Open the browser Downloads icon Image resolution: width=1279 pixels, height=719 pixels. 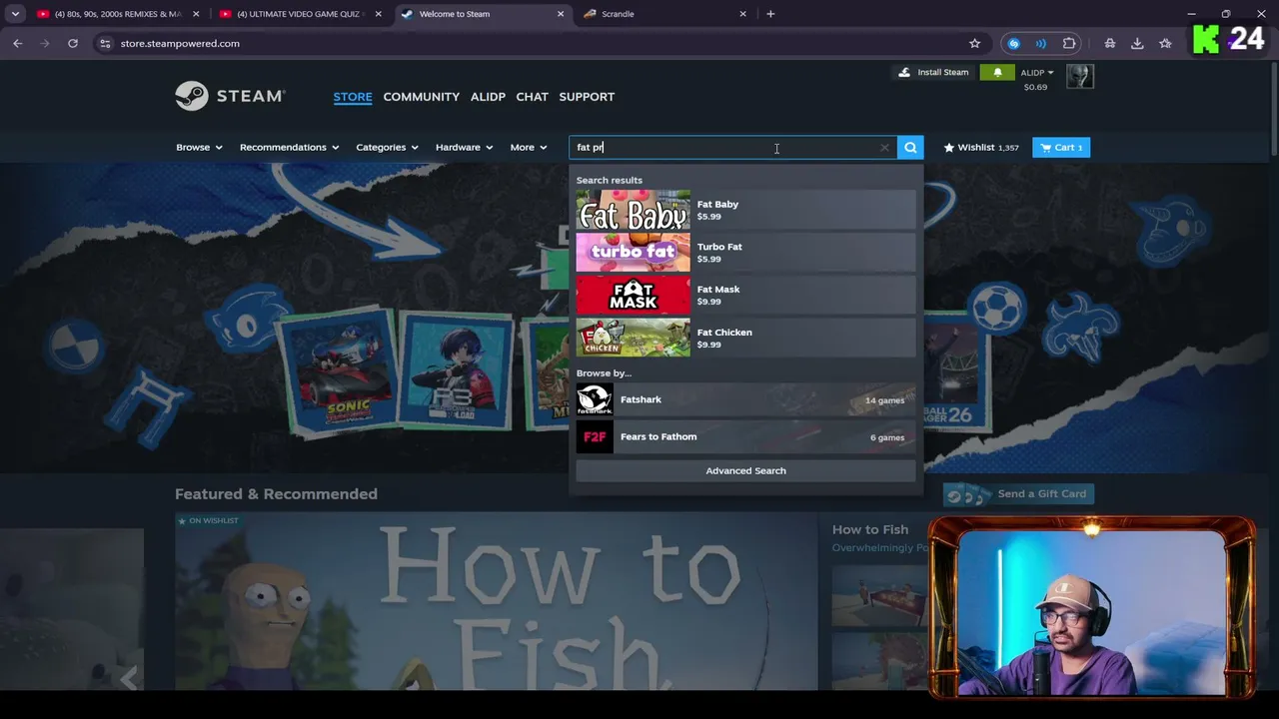click(1137, 43)
